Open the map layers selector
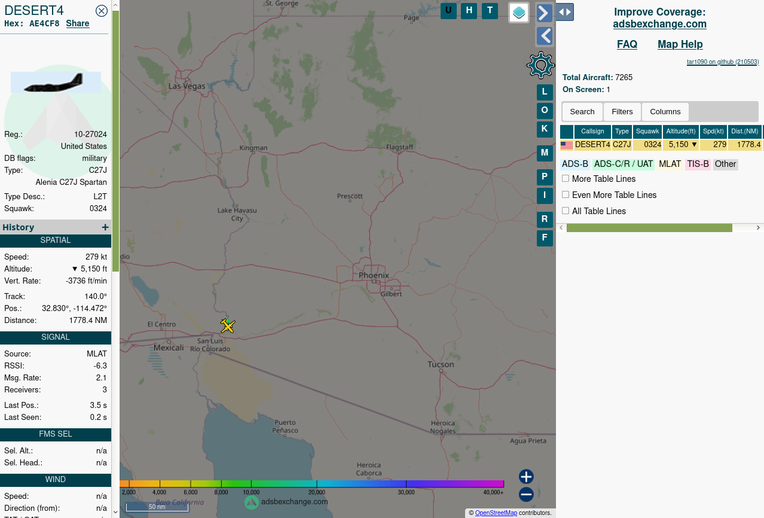The image size is (764, 518). click(519, 12)
